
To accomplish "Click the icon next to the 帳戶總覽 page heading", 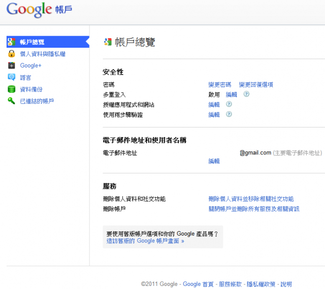I will [108, 42].
